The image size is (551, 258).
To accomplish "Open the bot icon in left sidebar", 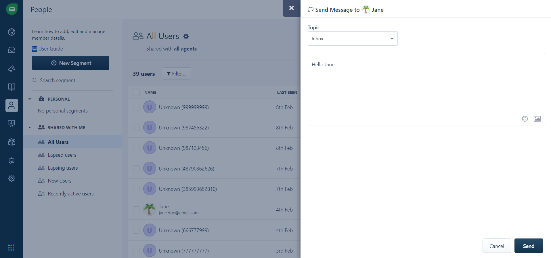I will tap(12, 160).
